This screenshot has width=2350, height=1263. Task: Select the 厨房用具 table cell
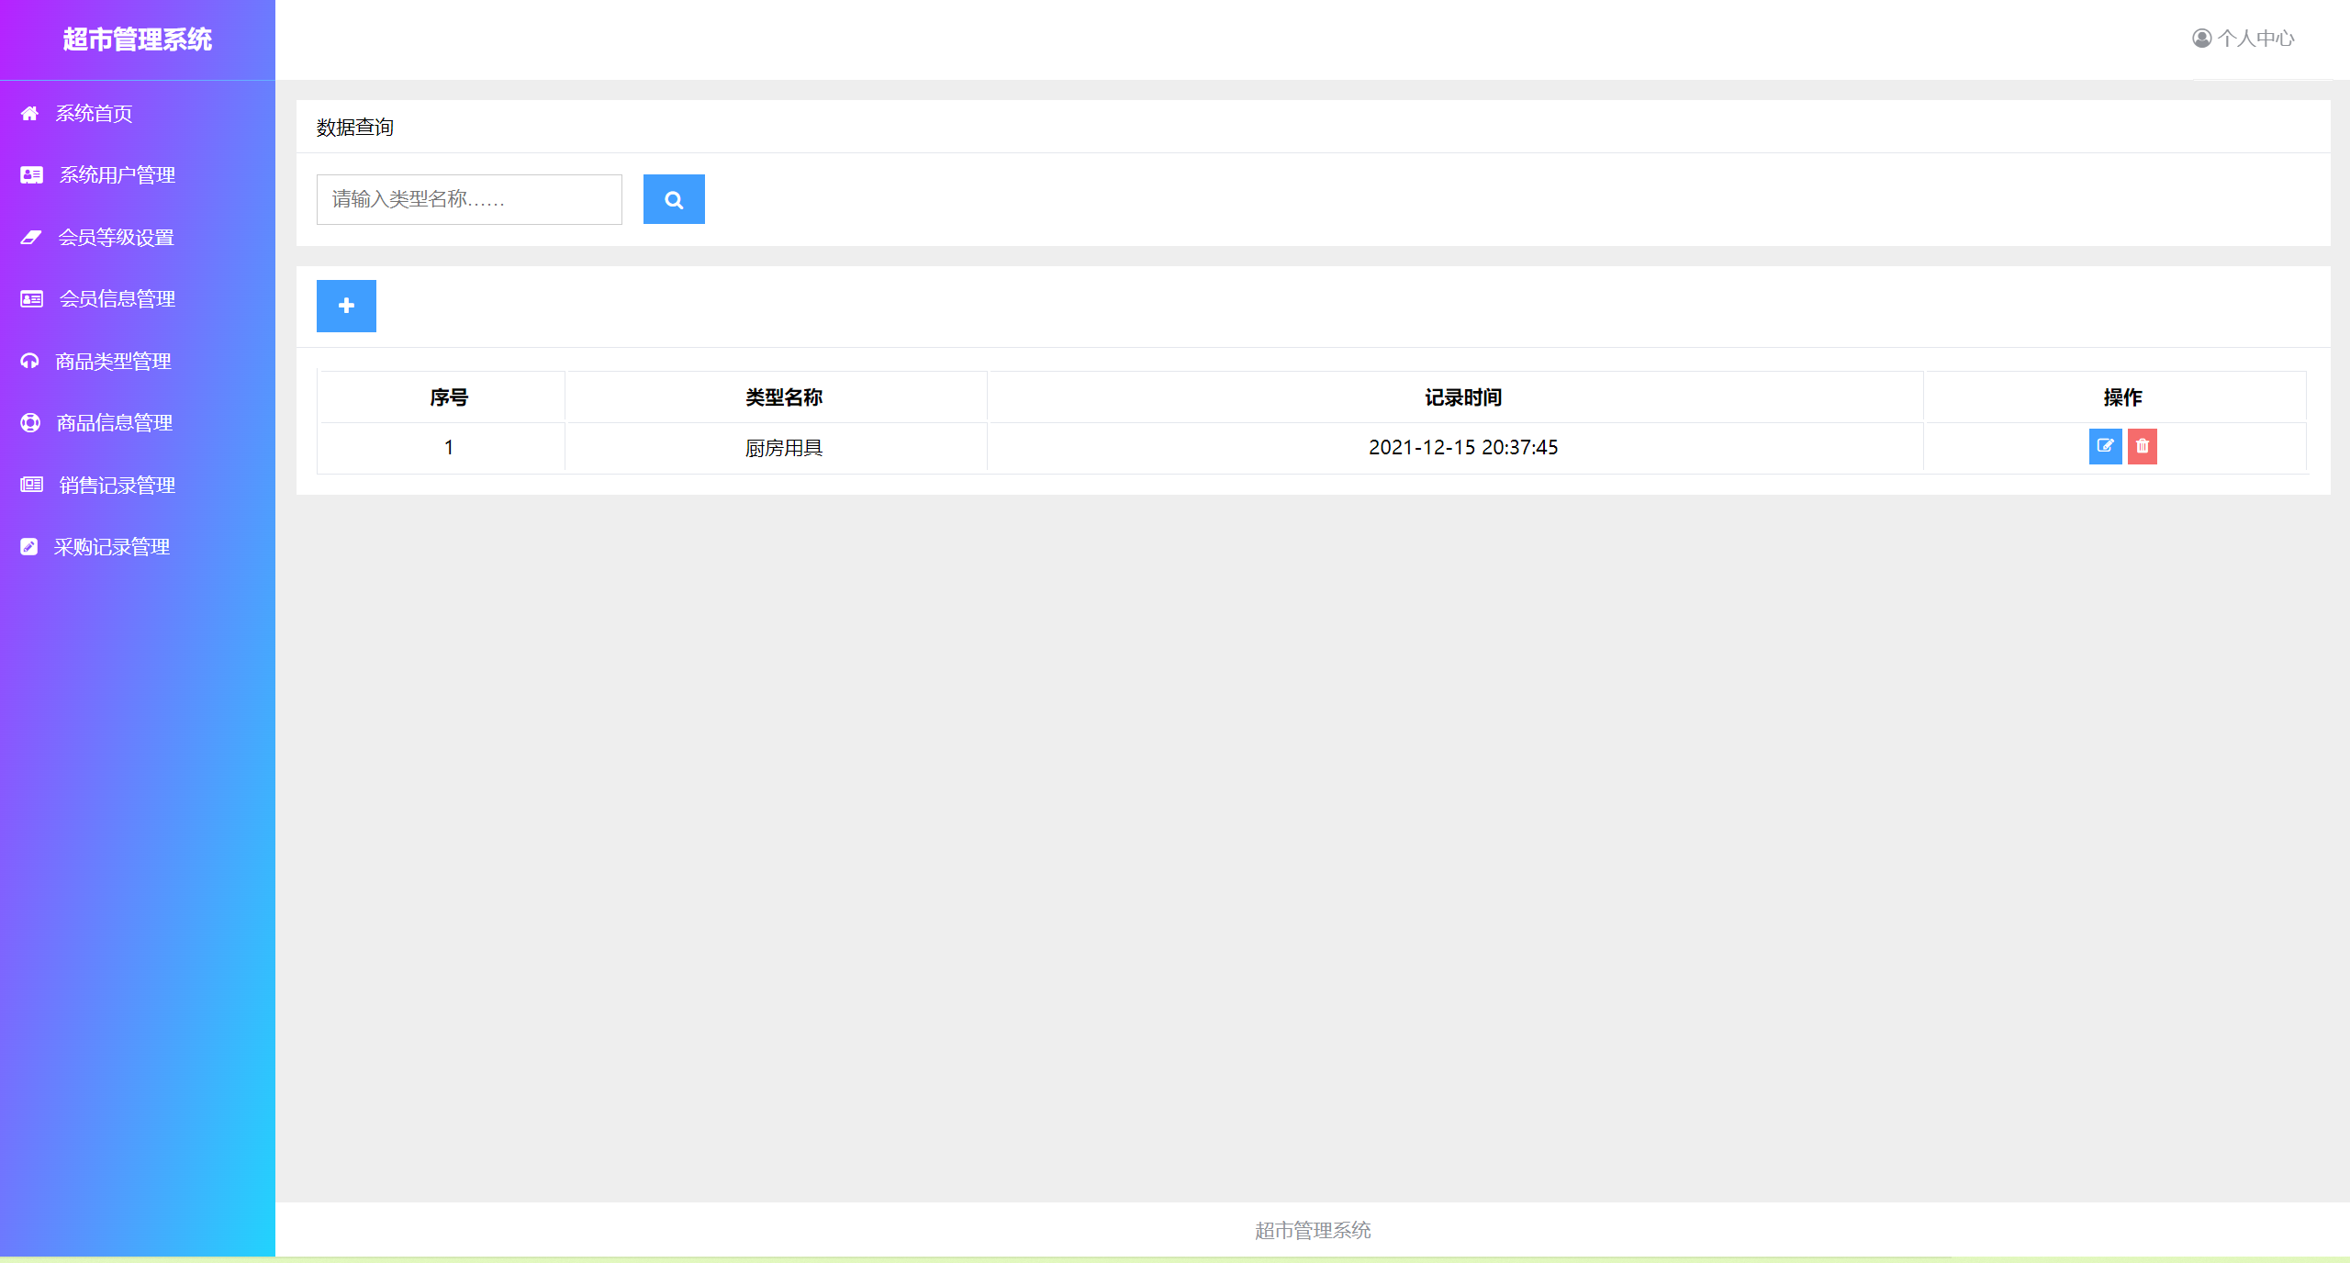coord(783,448)
